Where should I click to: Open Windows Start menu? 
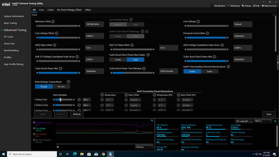pos(4,154)
